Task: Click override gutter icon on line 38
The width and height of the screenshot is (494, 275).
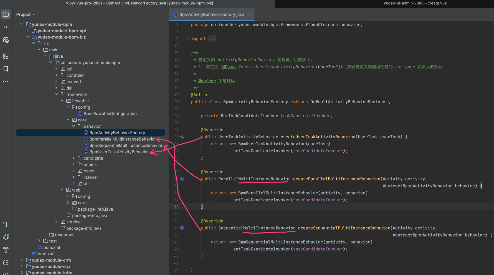Action: pos(182,228)
